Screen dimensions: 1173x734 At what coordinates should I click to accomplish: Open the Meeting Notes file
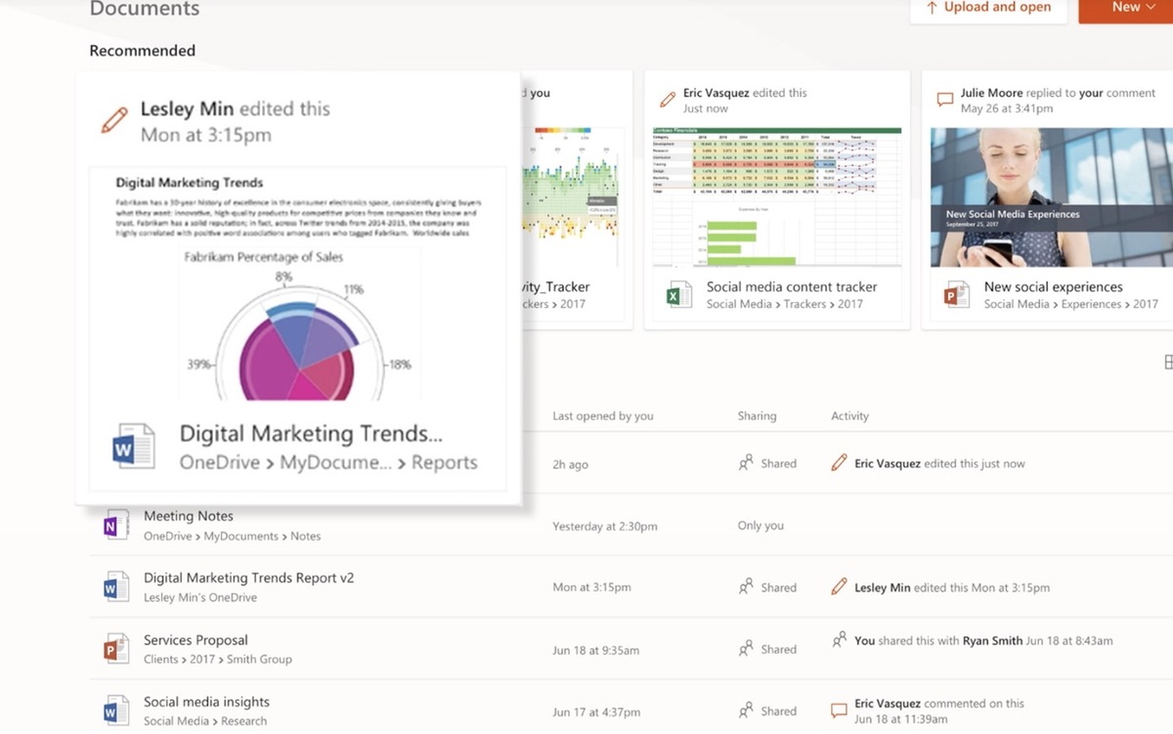[x=189, y=516]
